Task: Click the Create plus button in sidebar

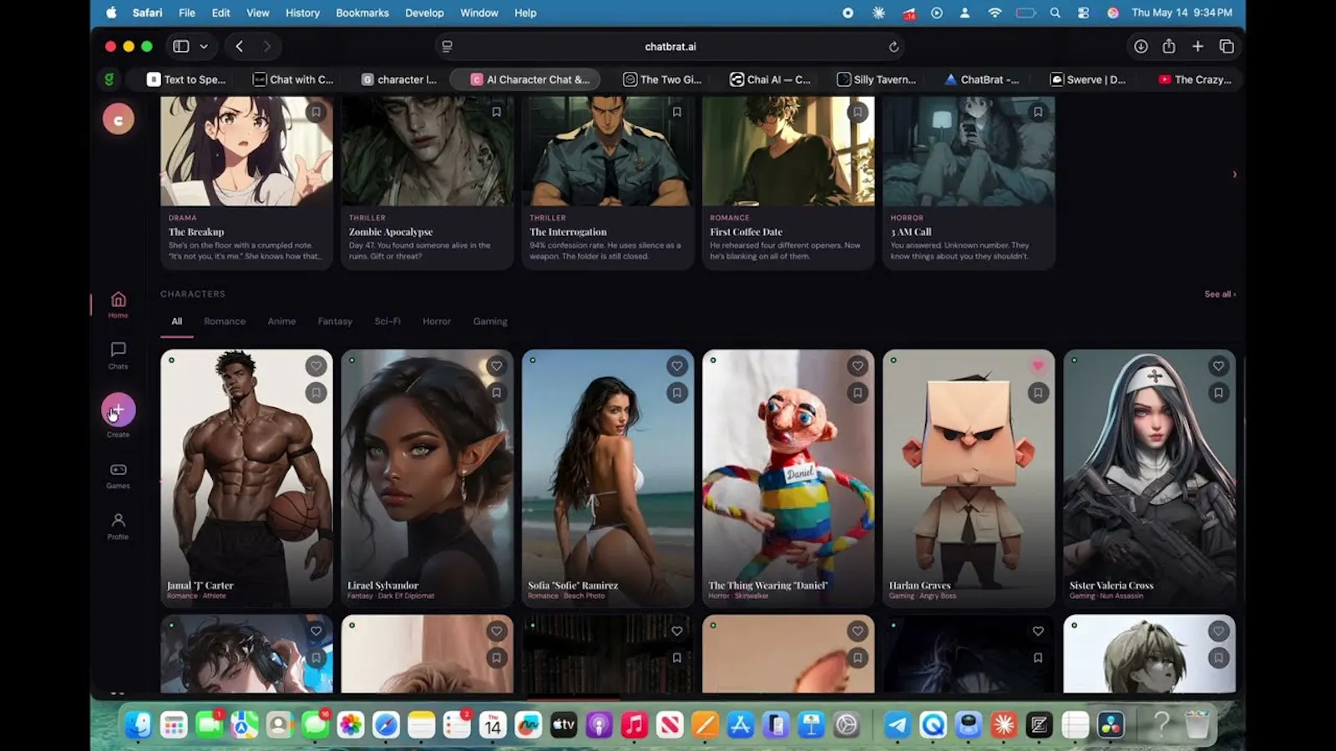Action: pyautogui.click(x=119, y=410)
